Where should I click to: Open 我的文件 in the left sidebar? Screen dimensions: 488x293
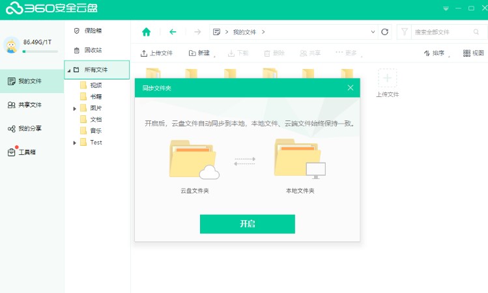pyautogui.click(x=32, y=81)
